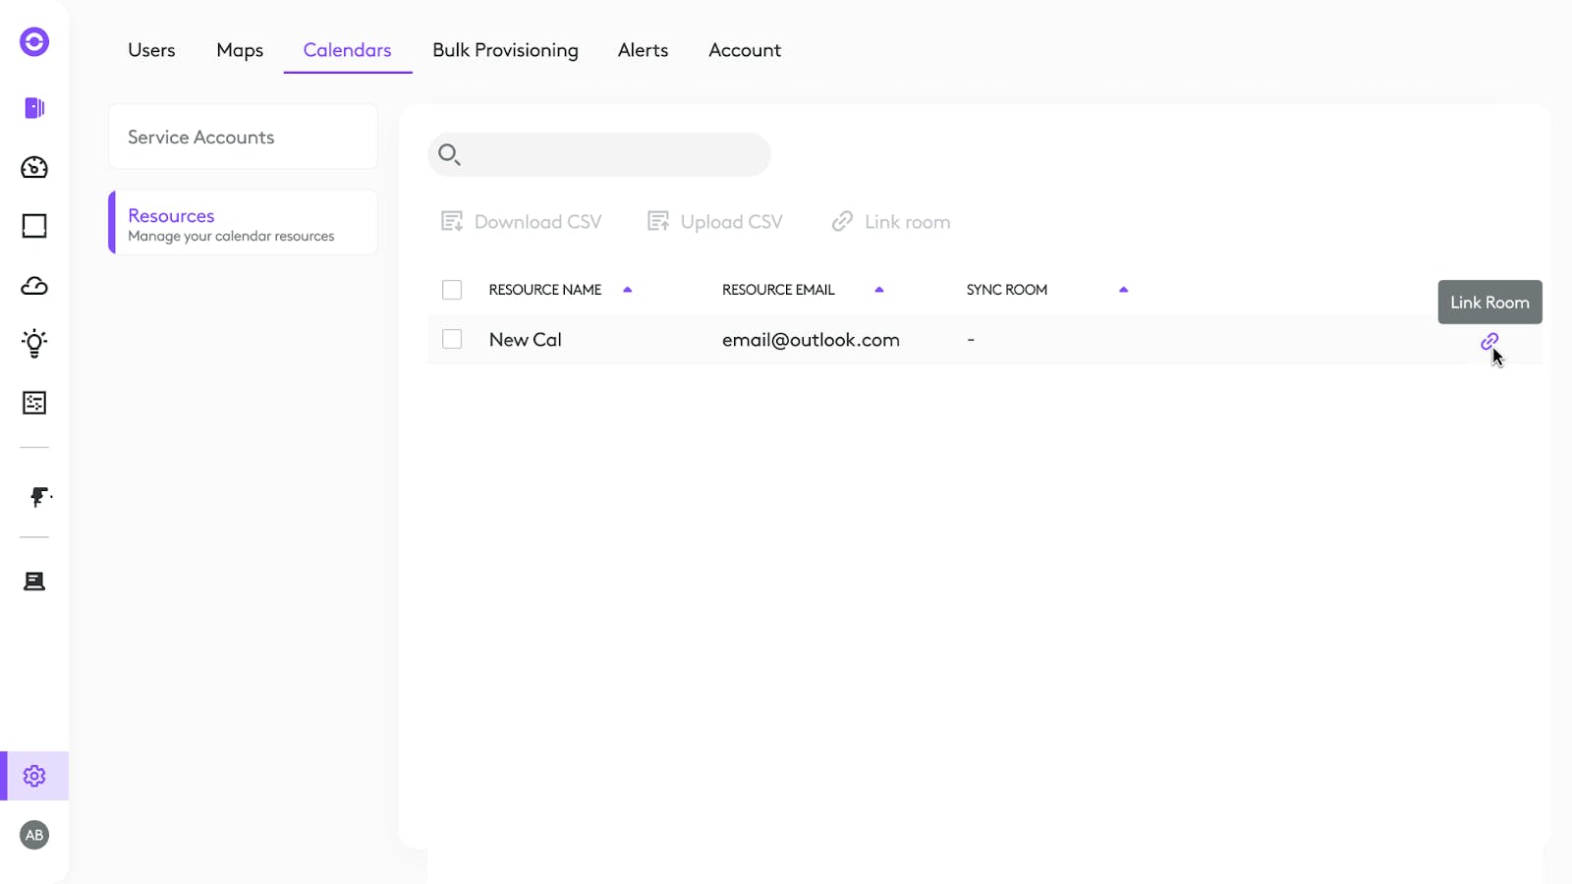Open the AB user avatar

pos(34,835)
